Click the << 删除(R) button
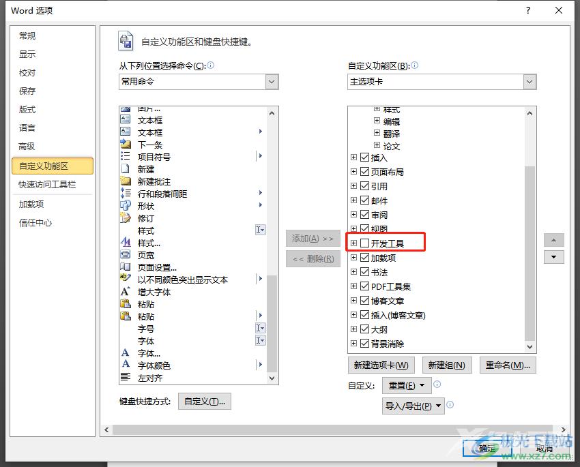Image resolution: width=580 pixels, height=467 pixels. tap(313, 258)
